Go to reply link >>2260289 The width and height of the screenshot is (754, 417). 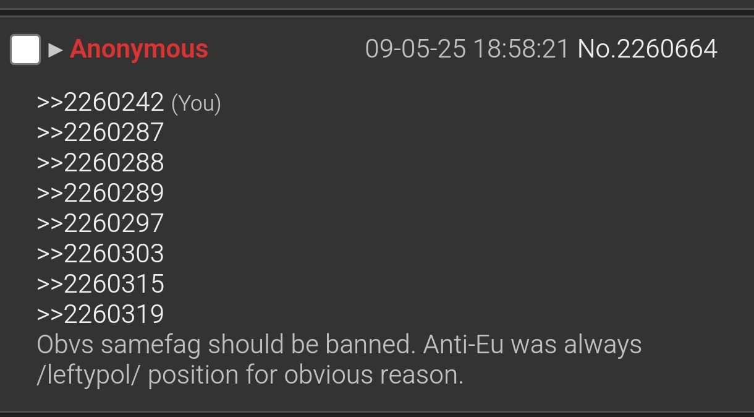tap(100, 193)
